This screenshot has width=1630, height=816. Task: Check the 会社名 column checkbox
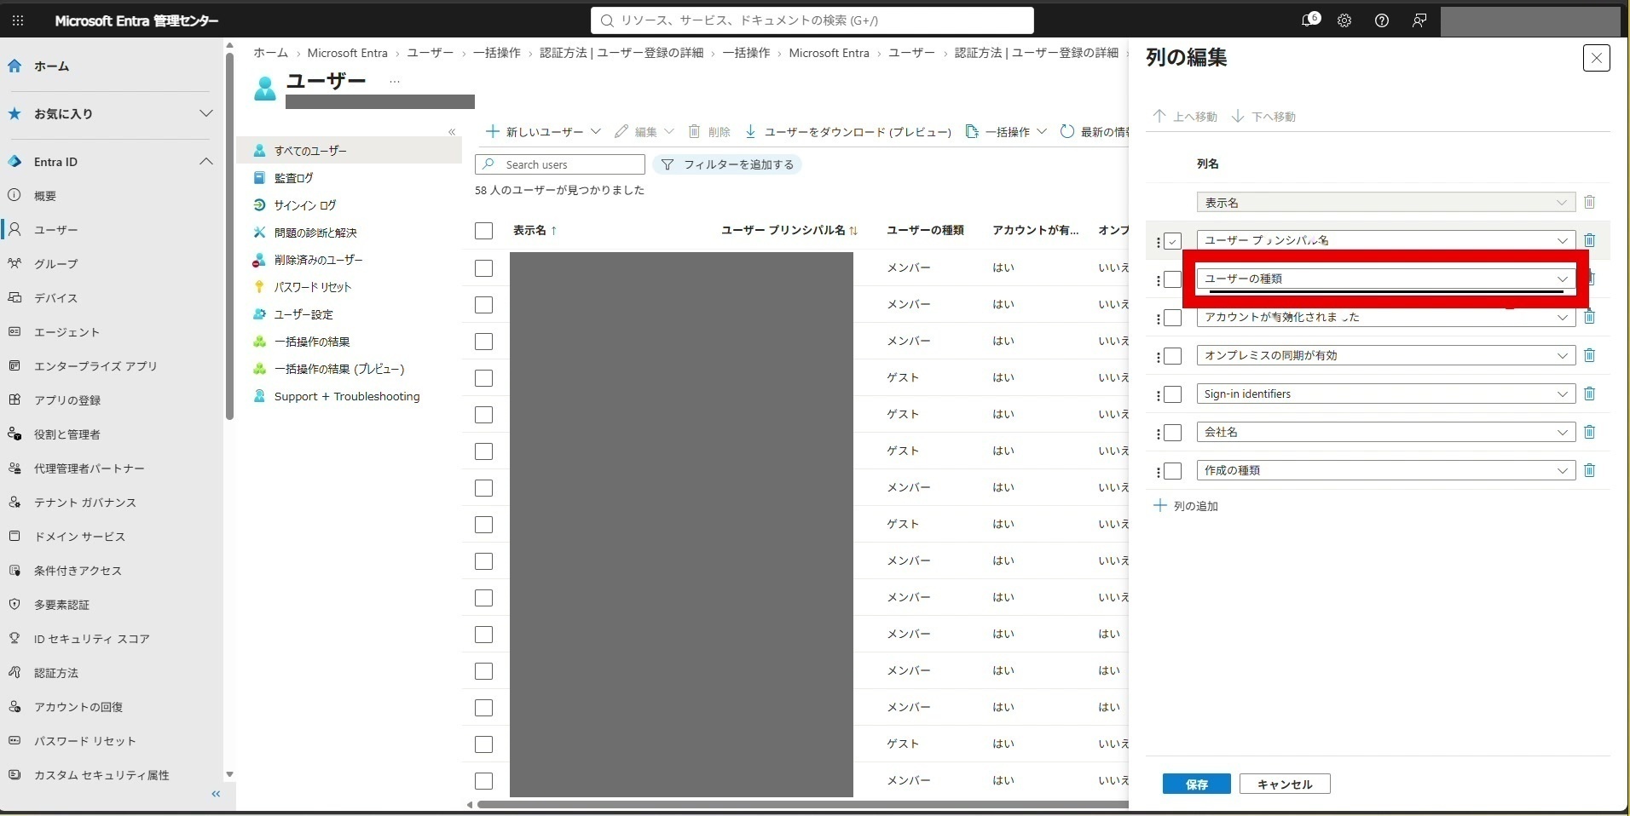point(1173,433)
